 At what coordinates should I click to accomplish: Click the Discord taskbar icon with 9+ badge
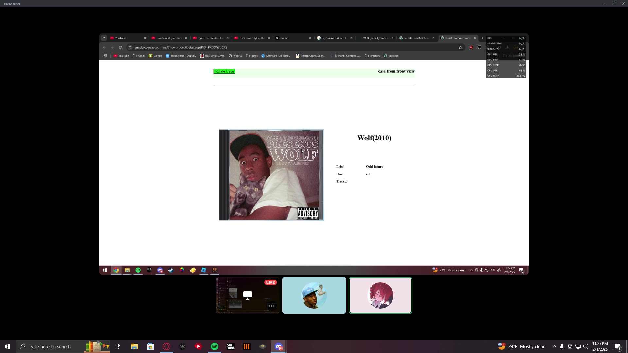(x=279, y=346)
